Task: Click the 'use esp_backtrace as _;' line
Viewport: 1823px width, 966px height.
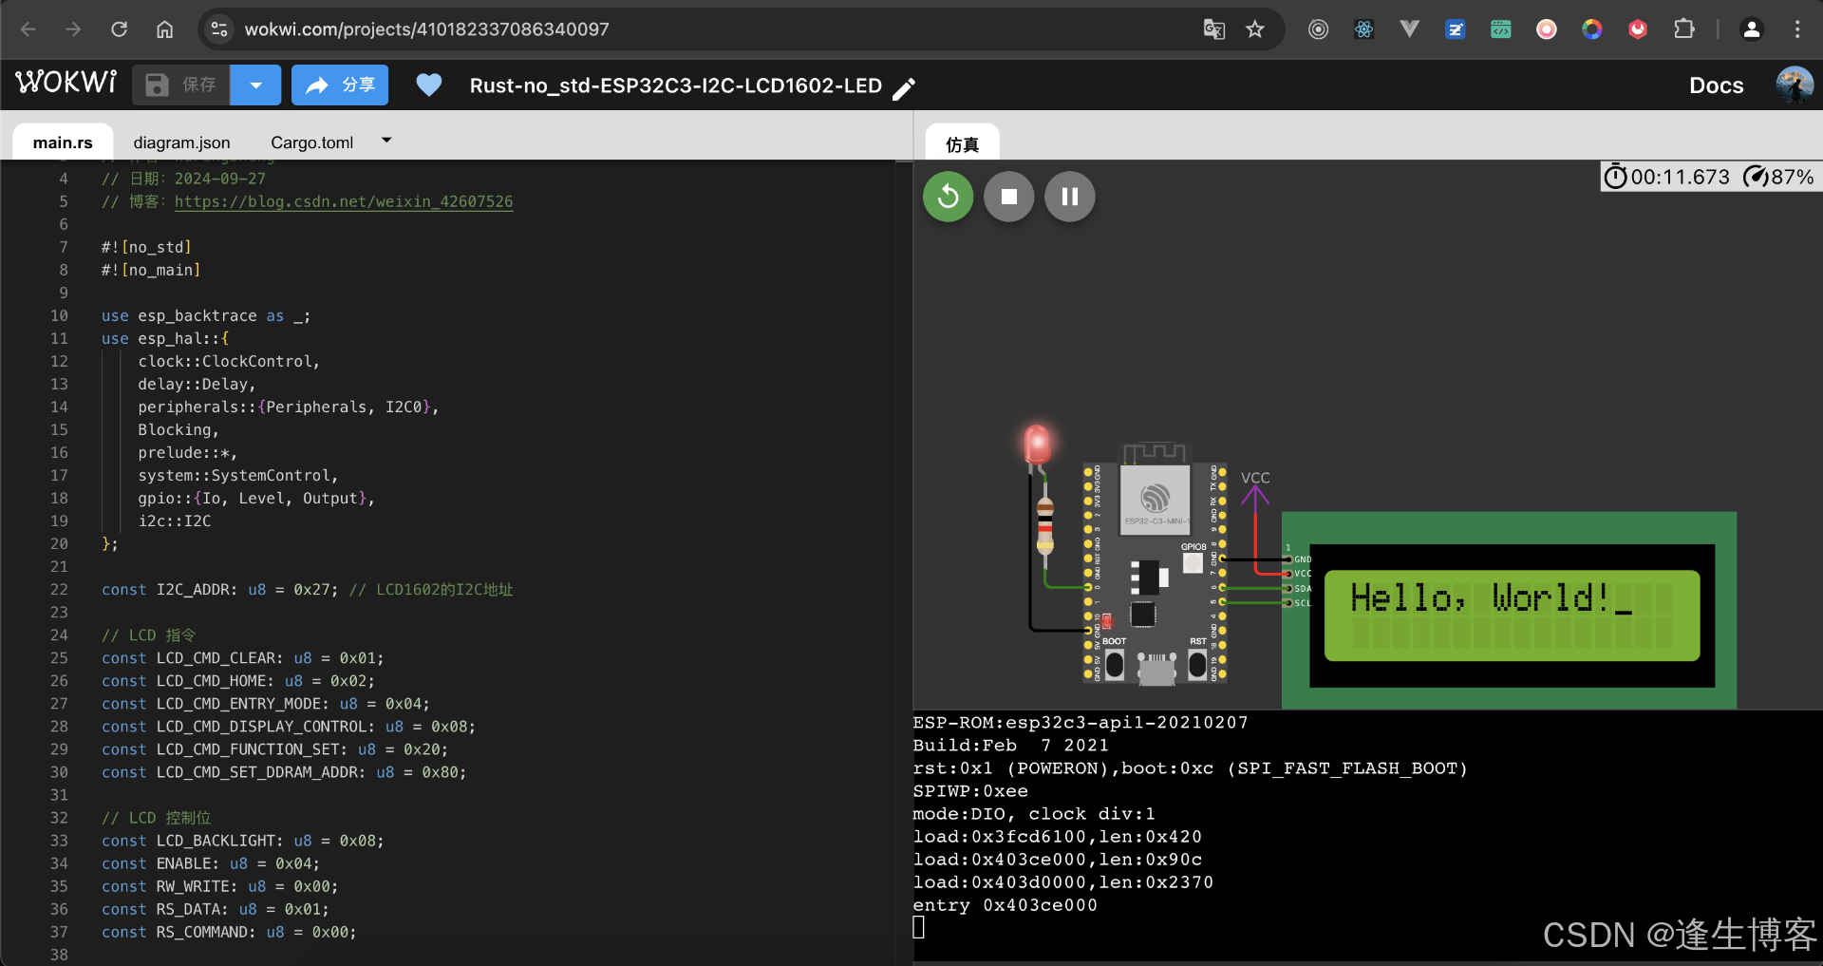Action: 206,315
